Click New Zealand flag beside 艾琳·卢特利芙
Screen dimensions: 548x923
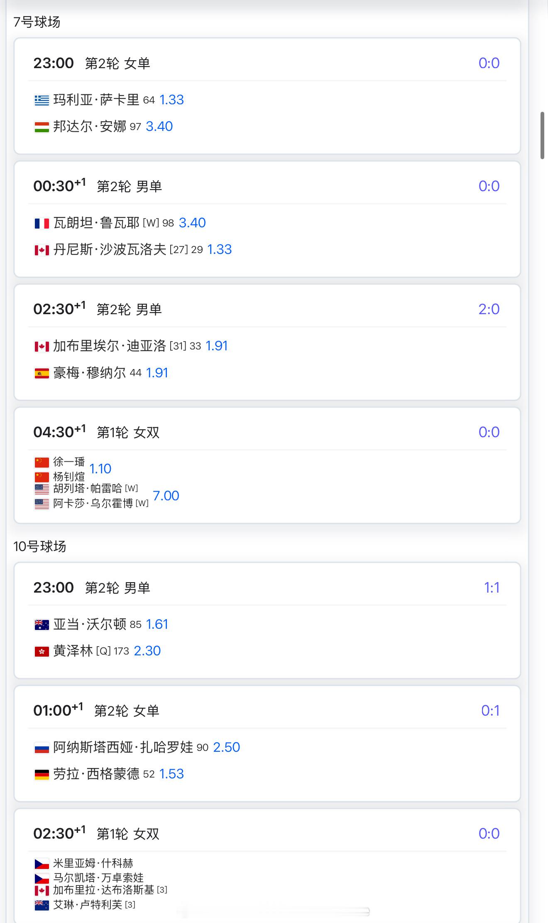pyautogui.click(x=42, y=905)
